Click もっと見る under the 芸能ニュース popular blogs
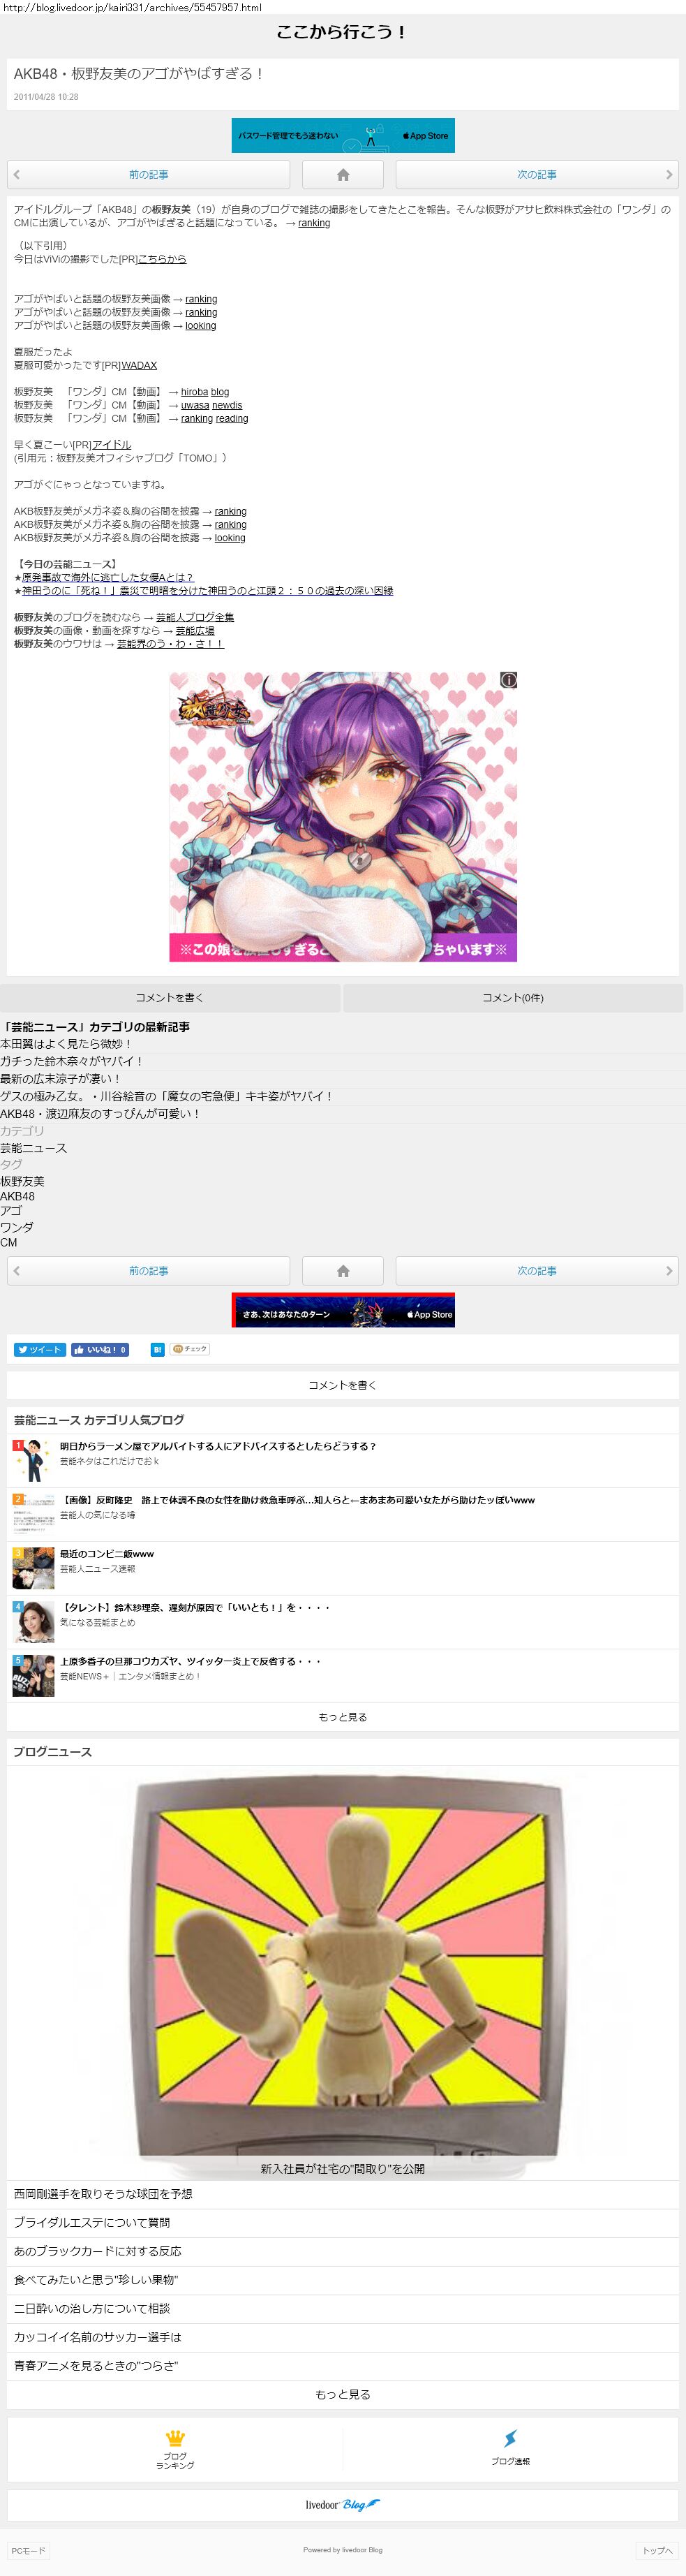The width and height of the screenshot is (686, 2576). pos(343,1717)
